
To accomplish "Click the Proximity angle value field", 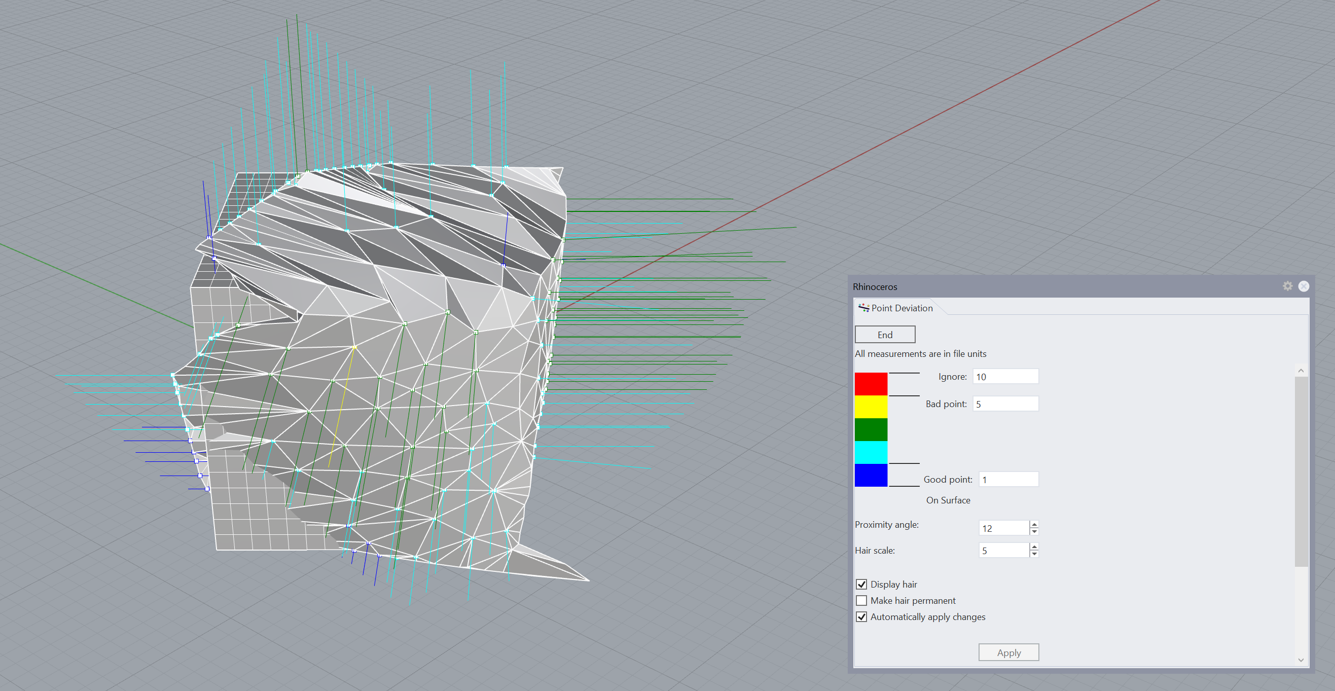I will [1003, 528].
